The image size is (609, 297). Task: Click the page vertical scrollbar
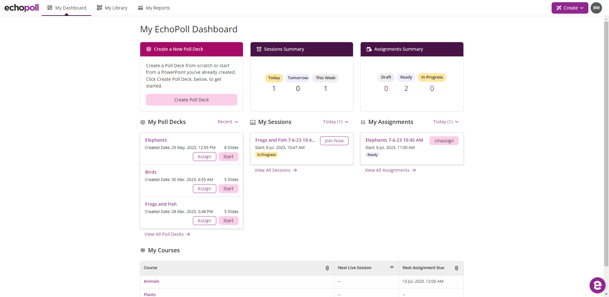[606, 144]
